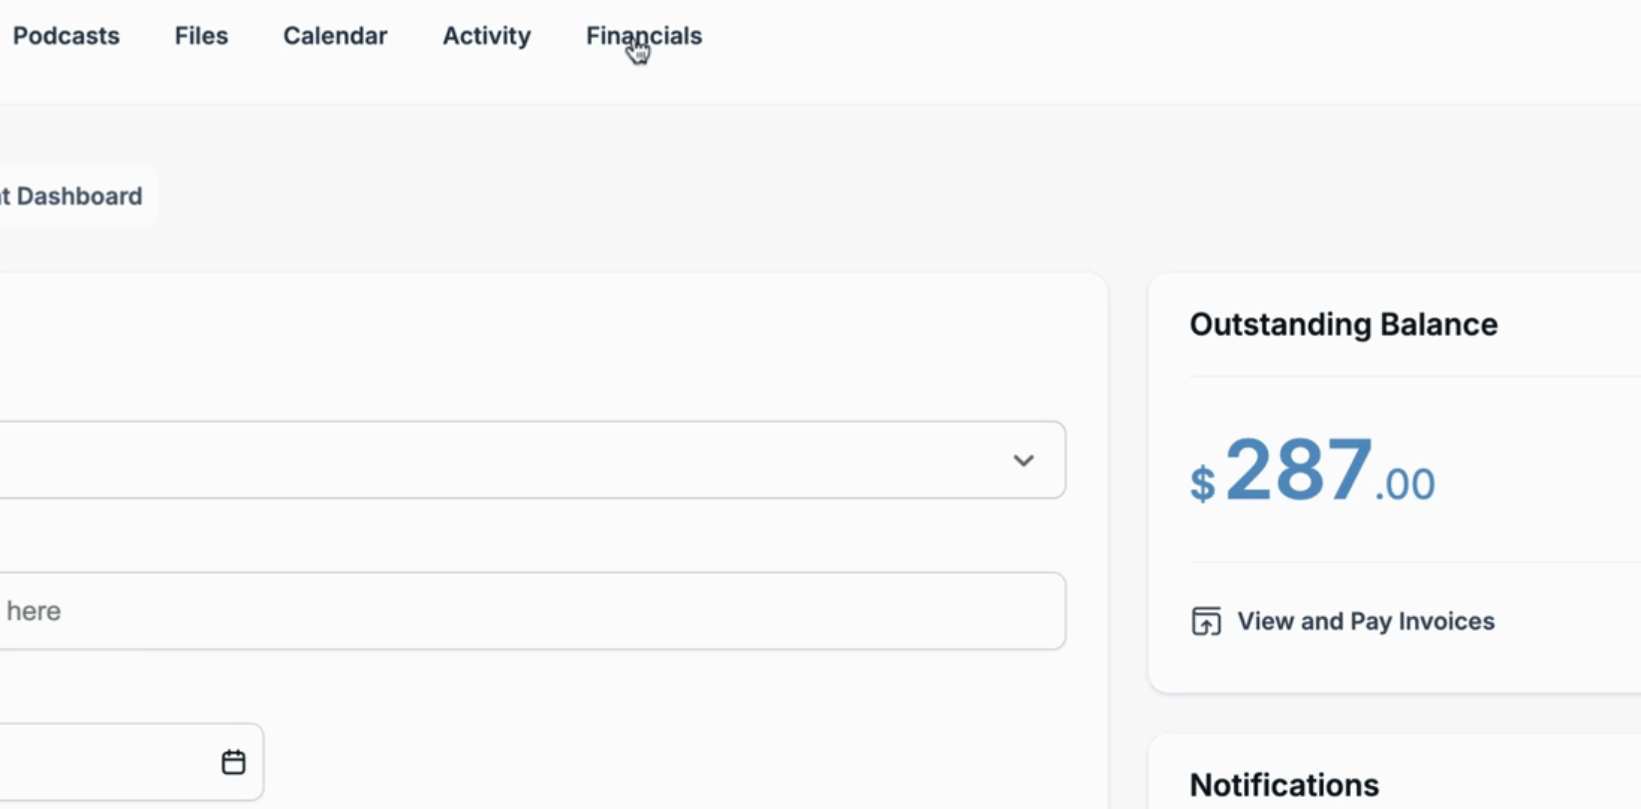
Task: Click the Dashboard breadcrumb button
Action: pyautogui.click(x=75, y=196)
